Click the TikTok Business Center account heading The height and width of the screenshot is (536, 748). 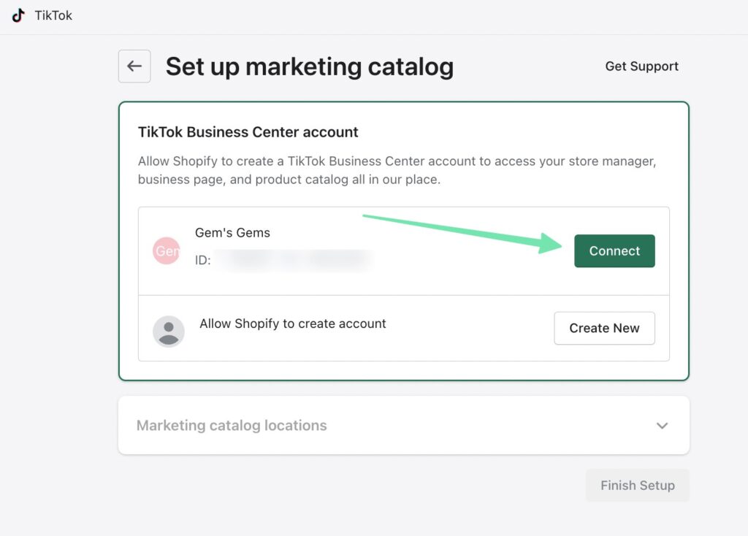[x=248, y=132]
